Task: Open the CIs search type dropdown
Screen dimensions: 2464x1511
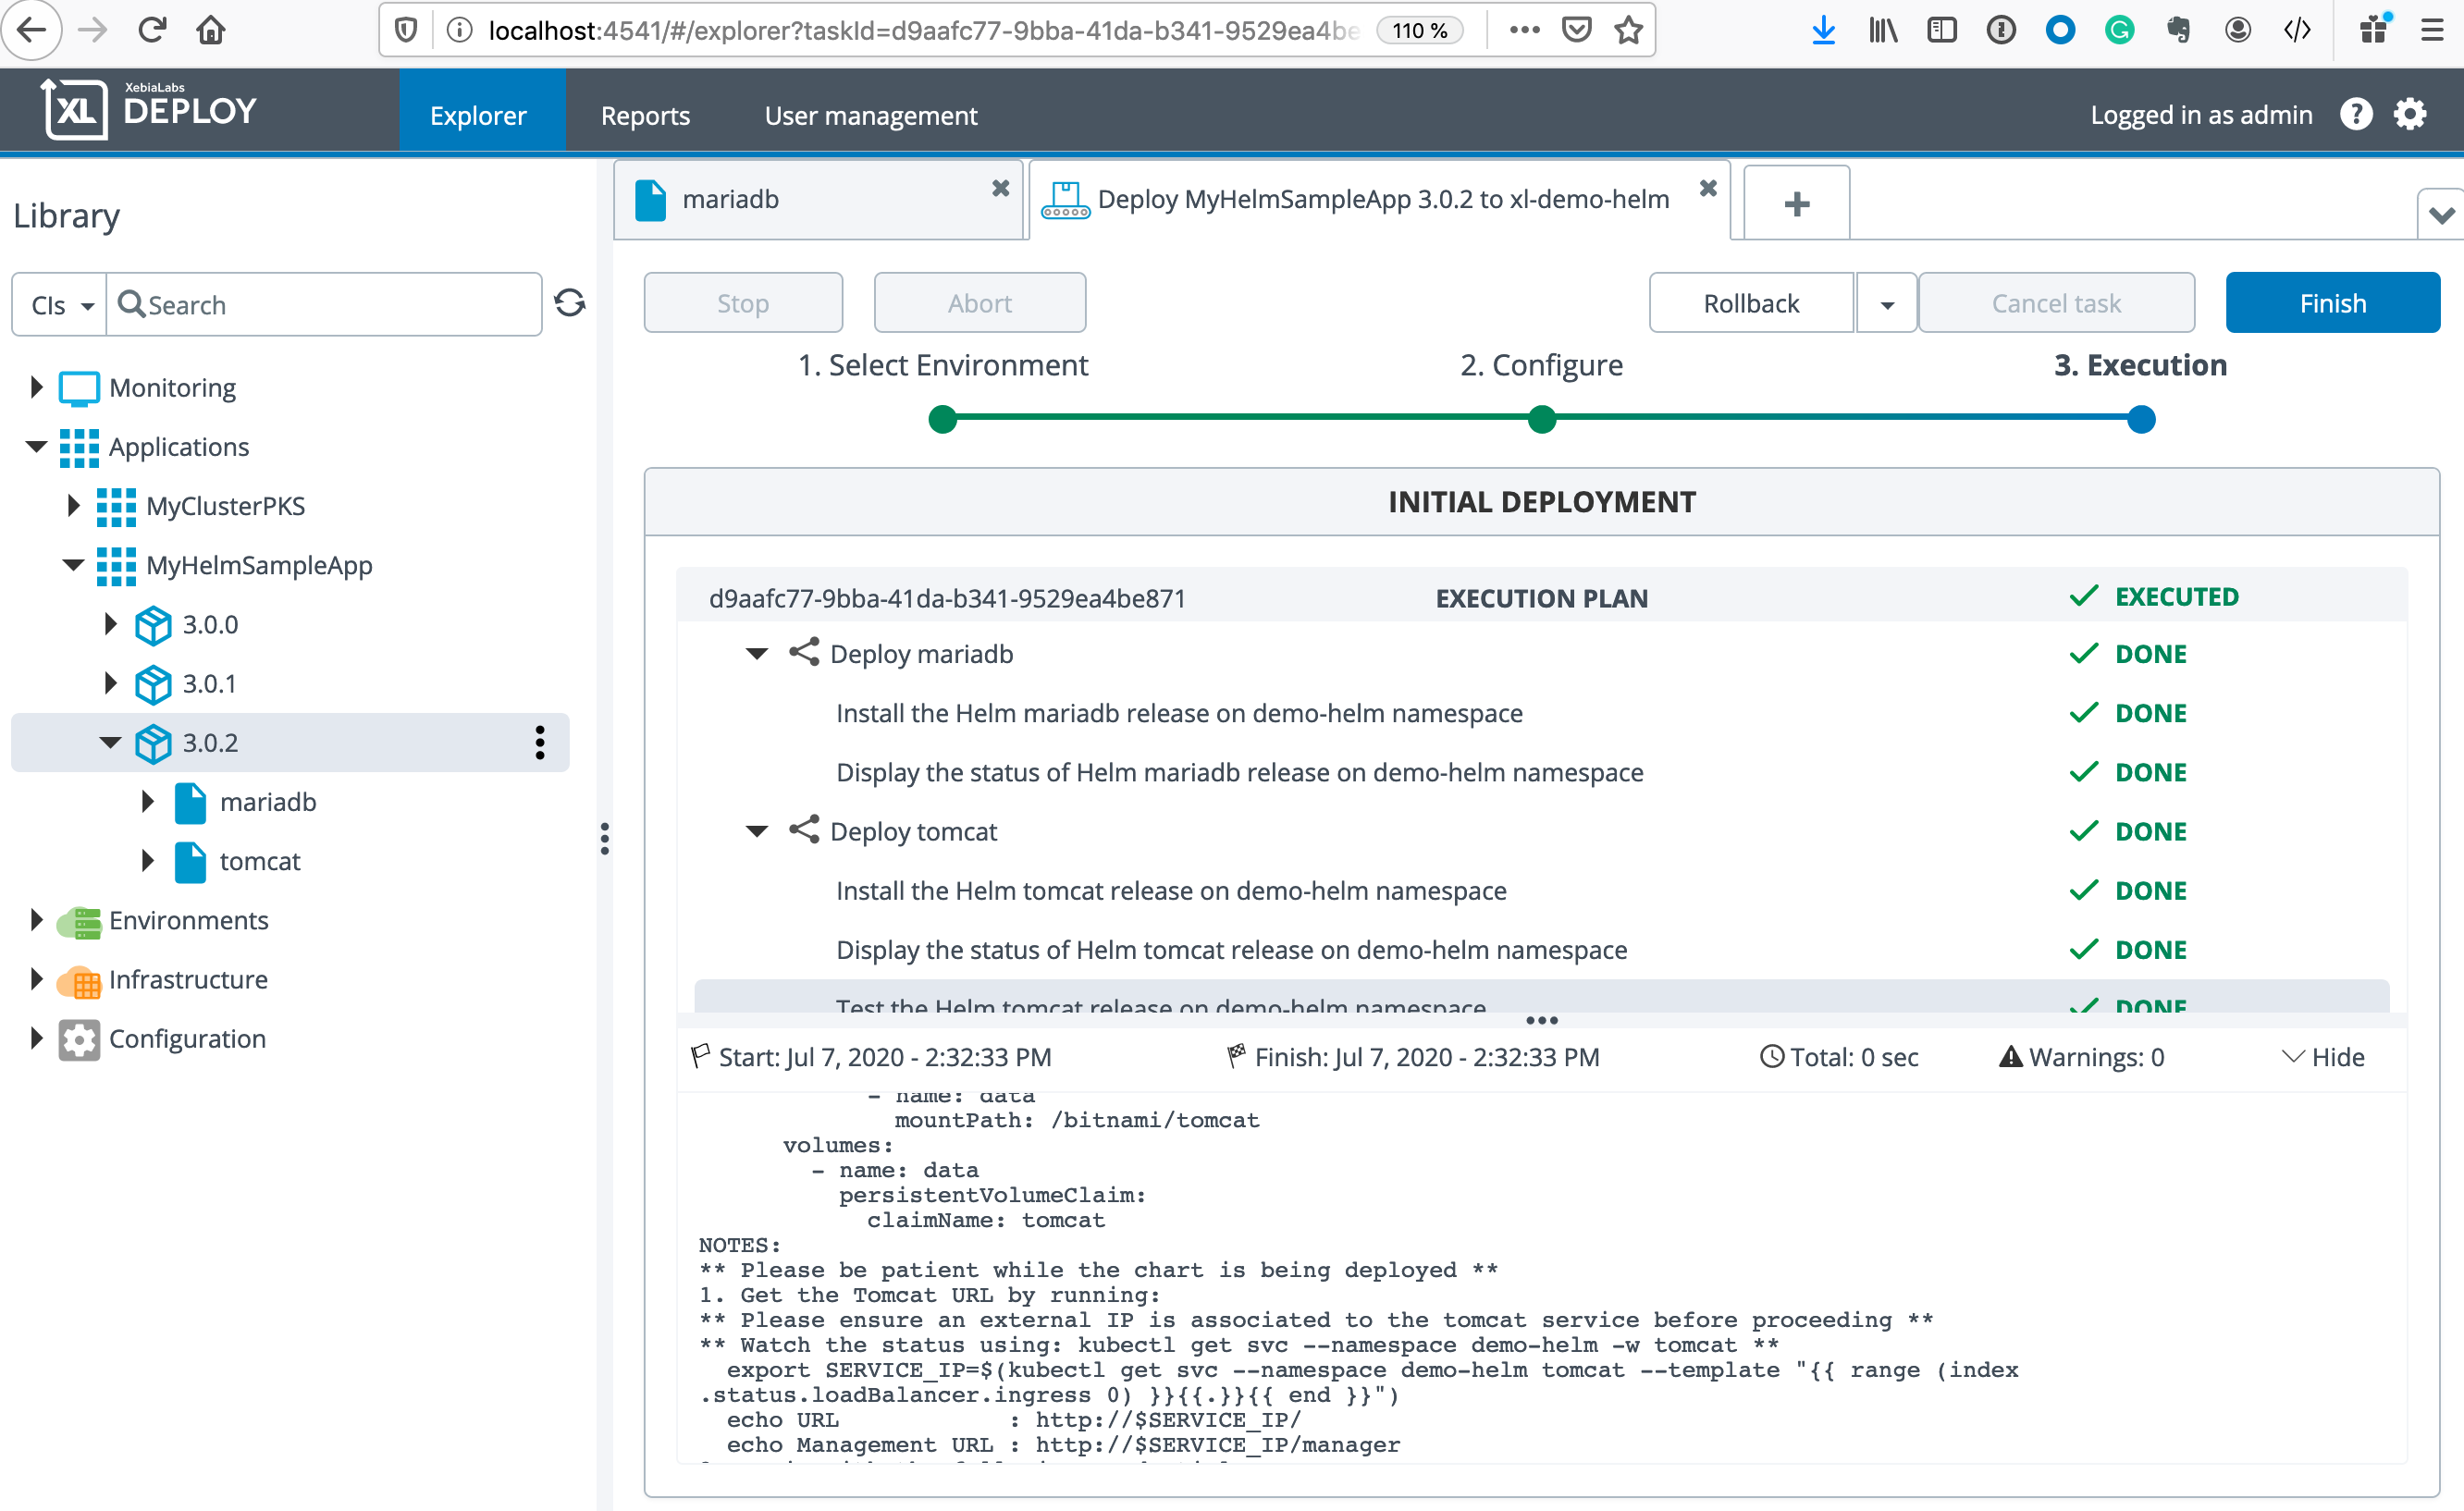Action: (61, 305)
